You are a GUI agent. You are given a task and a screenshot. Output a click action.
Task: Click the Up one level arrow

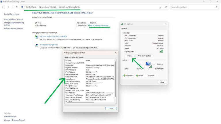pos(17,7)
